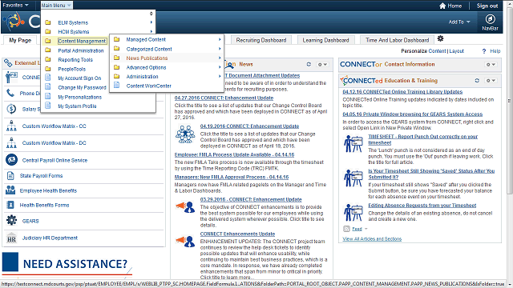This screenshot has width=513, height=288.
Task: Expand the Feed dropdown arrow
Action: pyautogui.click(x=366, y=229)
